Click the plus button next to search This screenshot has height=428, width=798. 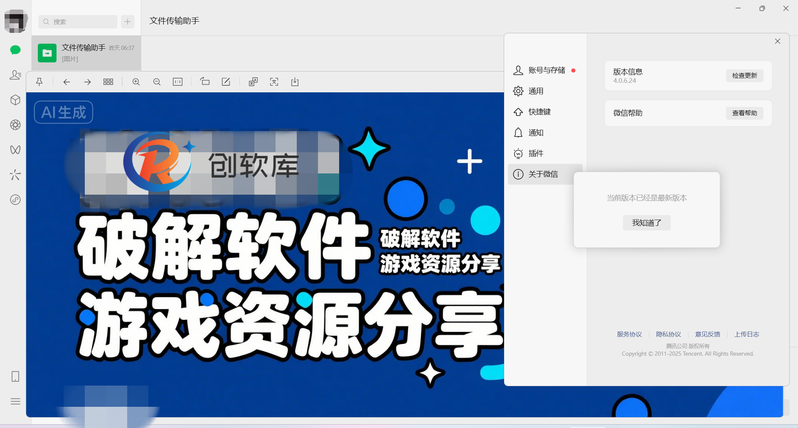point(128,22)
